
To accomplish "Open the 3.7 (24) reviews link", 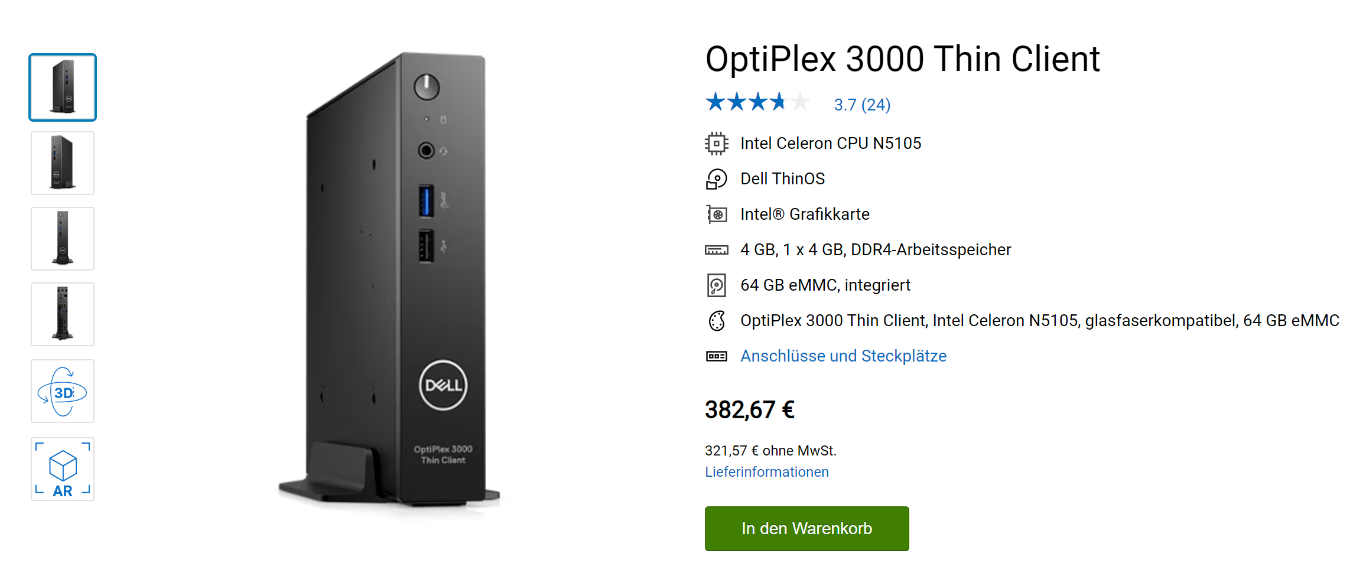I will point(861,105).
